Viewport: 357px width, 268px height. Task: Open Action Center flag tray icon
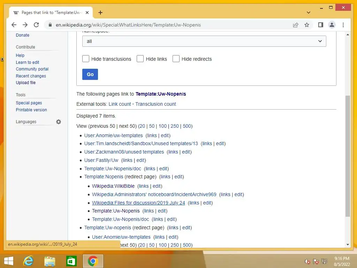(316, 261)
